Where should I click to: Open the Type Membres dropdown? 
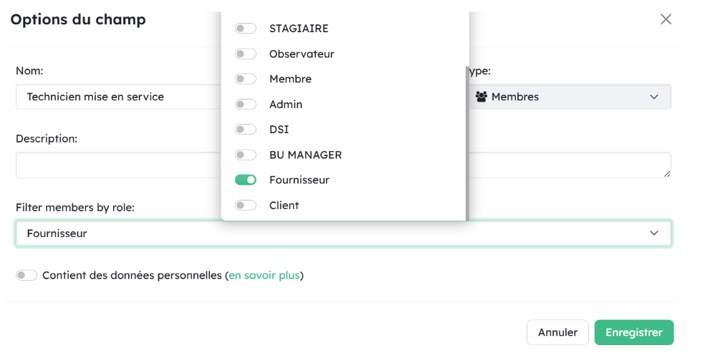pos(570,97)
